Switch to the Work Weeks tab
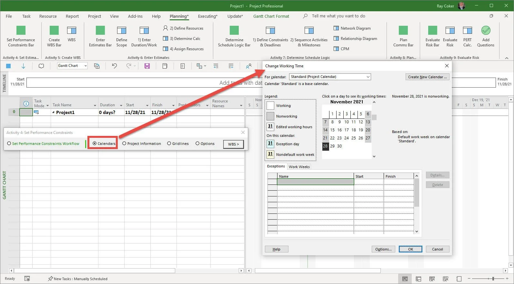The height and width of the screenshot is (284, 514). tap(299, 167)
